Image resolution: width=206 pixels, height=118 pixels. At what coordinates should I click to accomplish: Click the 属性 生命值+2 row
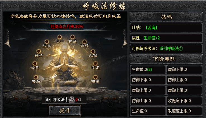(x=166, y=38)
